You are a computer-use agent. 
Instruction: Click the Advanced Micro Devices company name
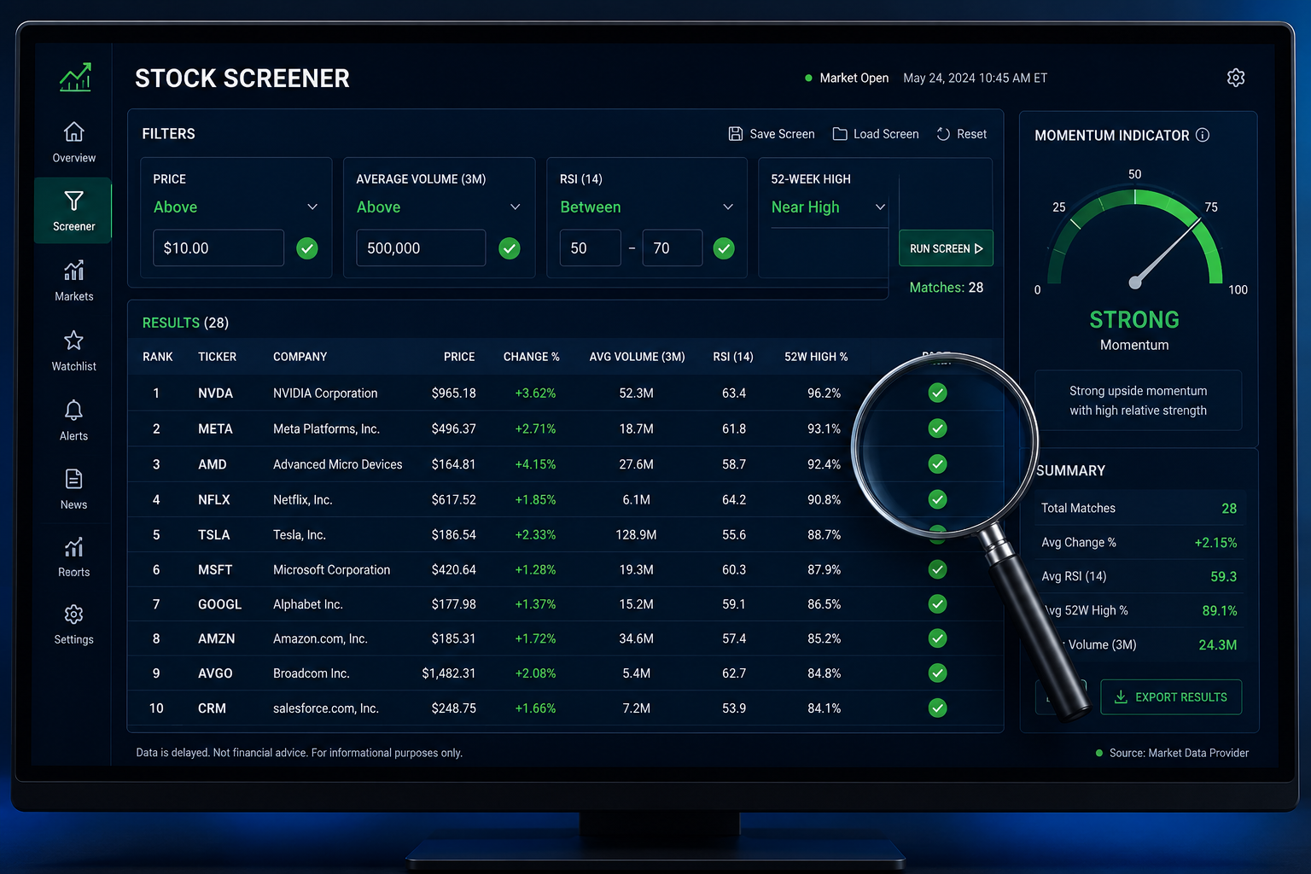point(337,464)
